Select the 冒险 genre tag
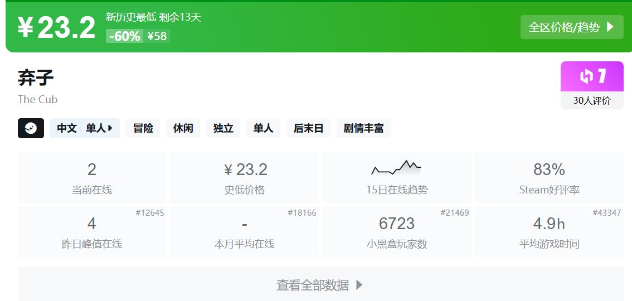 click(143, 128)
